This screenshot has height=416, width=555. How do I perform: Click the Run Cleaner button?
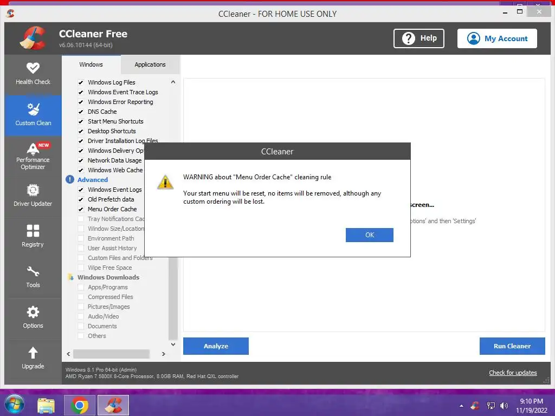[512, 346]
